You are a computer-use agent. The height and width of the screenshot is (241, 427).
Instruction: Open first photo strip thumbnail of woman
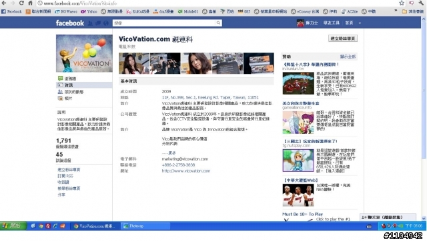tap(134, 63)
